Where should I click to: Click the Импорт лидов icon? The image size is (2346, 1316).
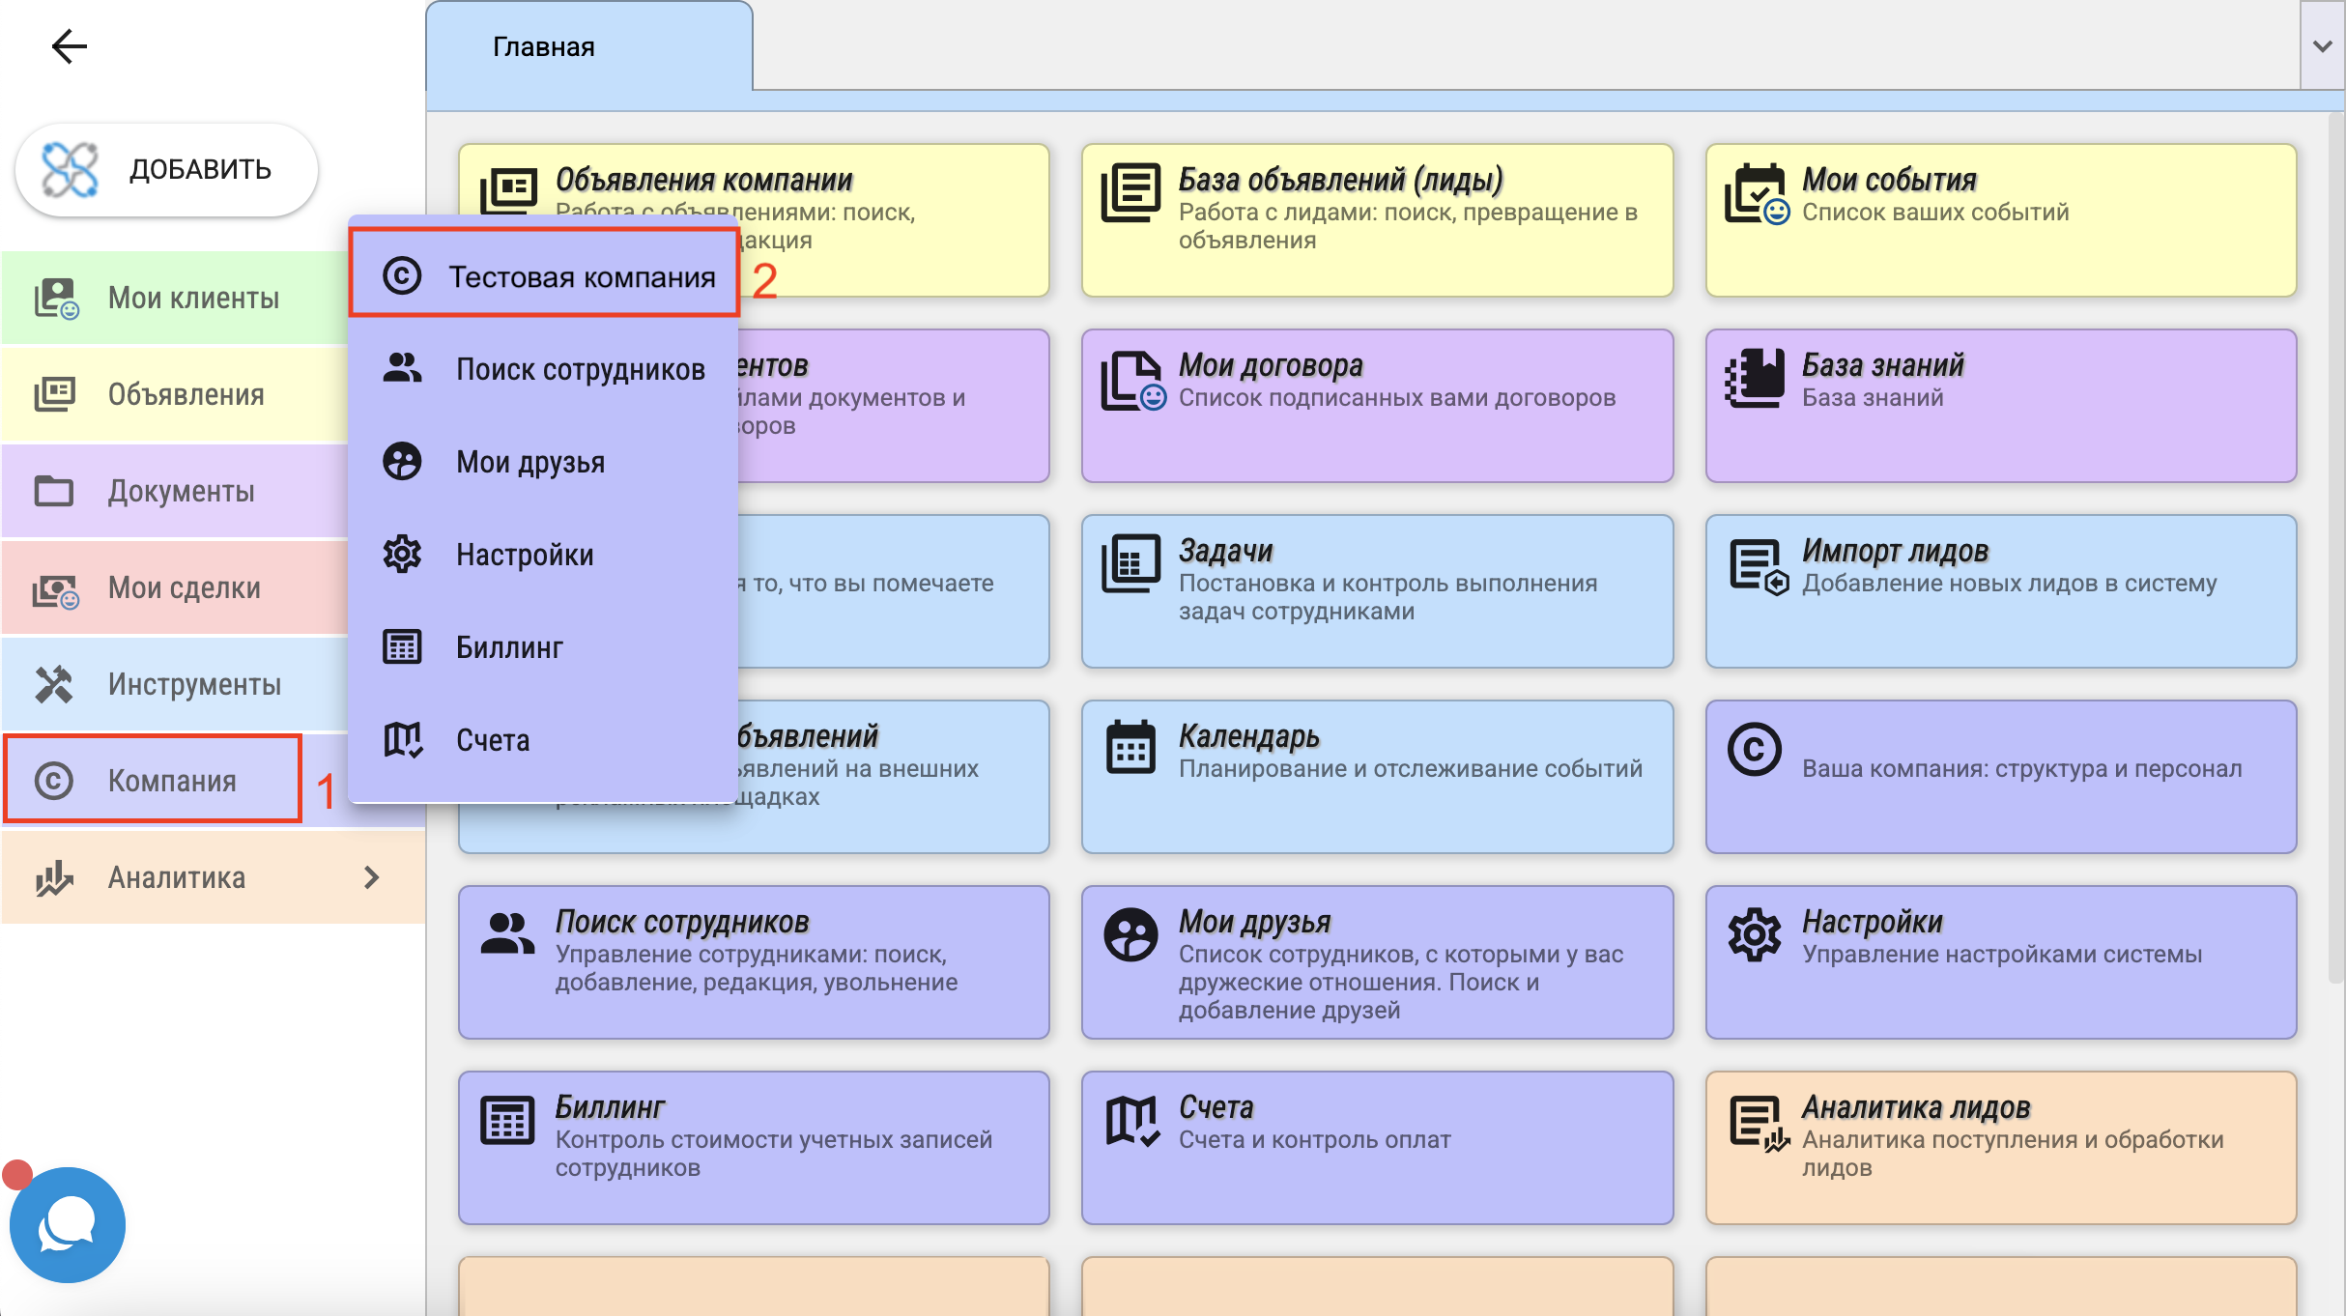(x=1759, y=567)
